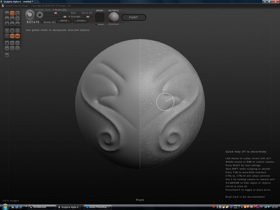Screen dimensions: 280x210
Task: Click the PAINT button
Action: (x=134, y=17)
